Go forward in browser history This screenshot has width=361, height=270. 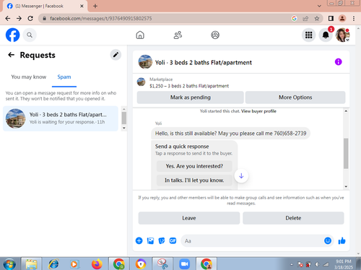tap(19, 18)
